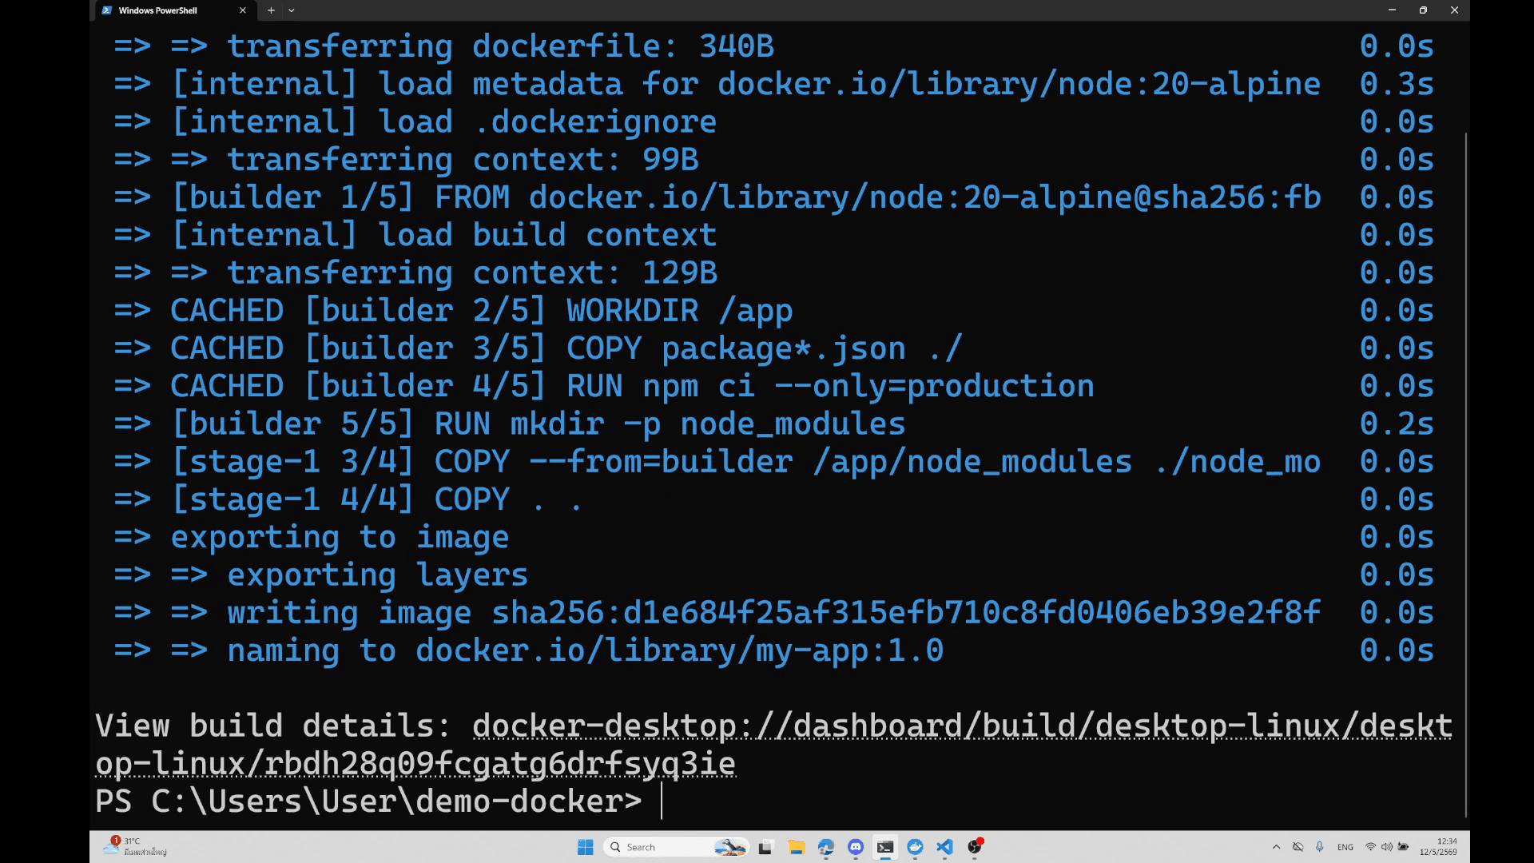Click the taskbar Search box
This screenshot has width=1534, height=863.
coord(676,847)
